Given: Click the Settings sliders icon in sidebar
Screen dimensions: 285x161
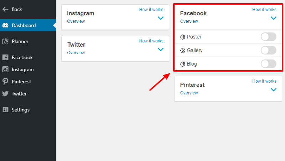Looking at the screenshot, I should click(5, 110).
